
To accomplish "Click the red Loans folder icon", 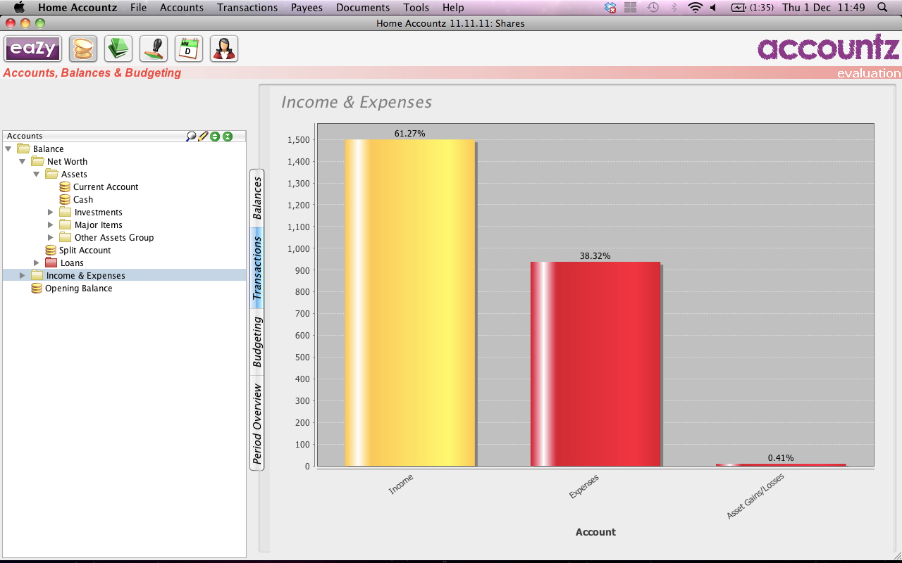I will pos(51,262).
